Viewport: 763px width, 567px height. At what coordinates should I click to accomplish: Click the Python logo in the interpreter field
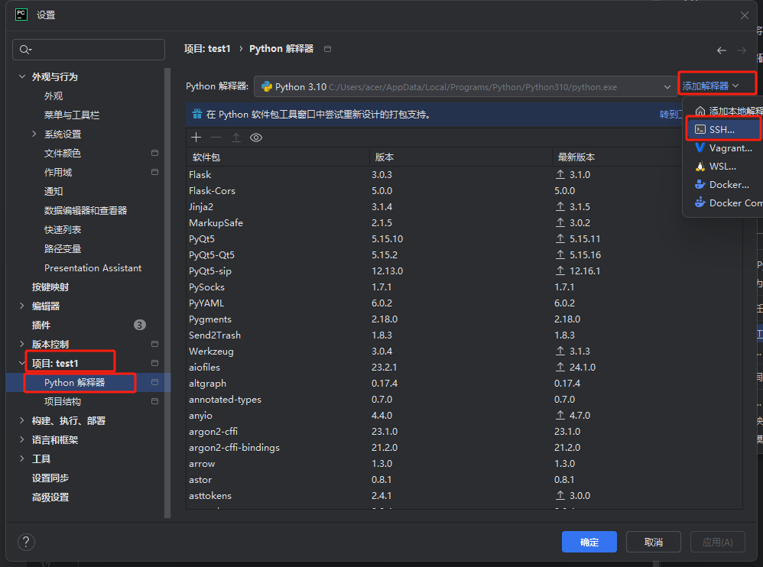click(267, 86)
